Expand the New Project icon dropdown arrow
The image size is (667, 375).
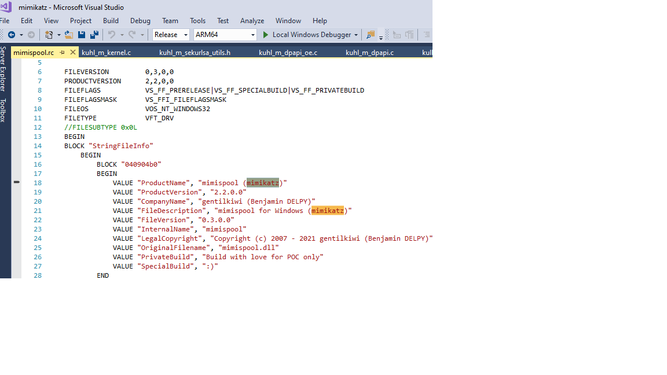tap(58, 35)
